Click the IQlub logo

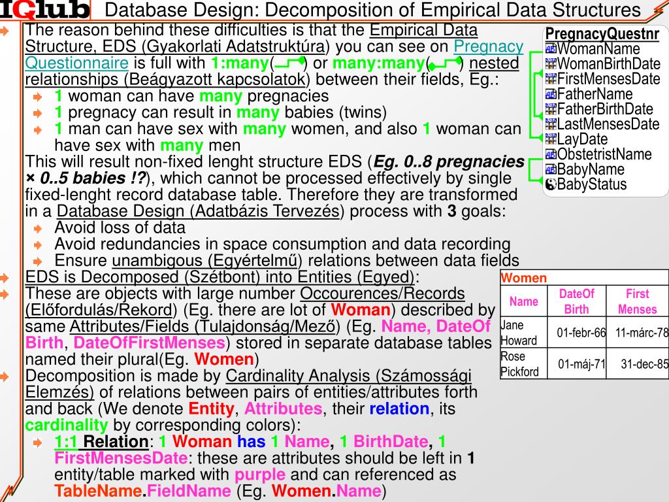tap(45, 9)
